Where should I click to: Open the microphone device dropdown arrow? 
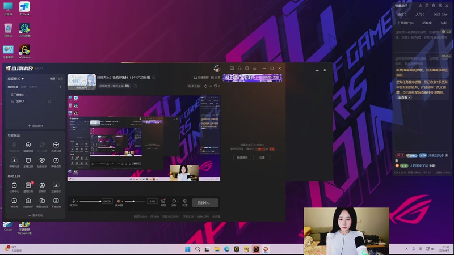(x=77, y=201)
